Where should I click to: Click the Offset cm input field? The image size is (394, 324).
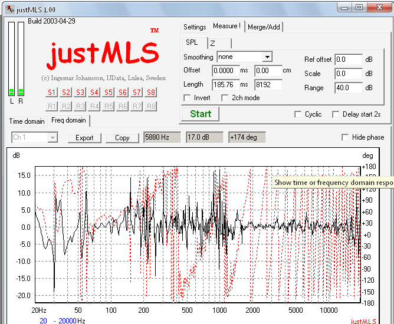[x=268, y=71]
